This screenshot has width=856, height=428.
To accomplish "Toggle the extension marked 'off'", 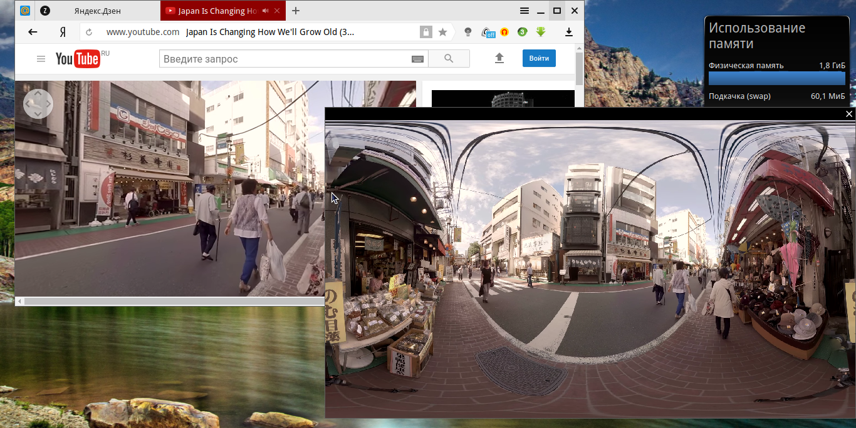I will click(x=488, y=32).
